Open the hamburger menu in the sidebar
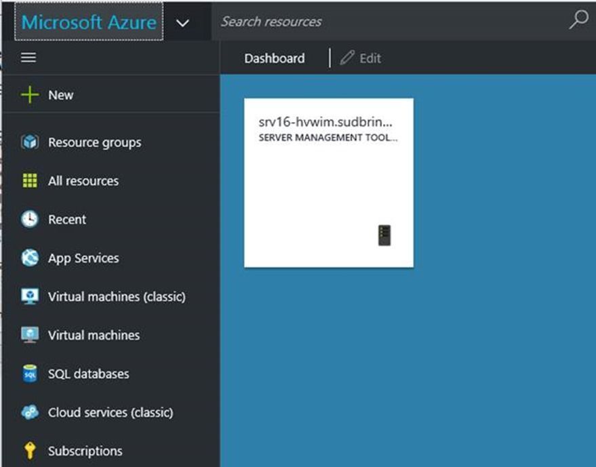The height and width of the screenshot is (467, 596). point(28,58)
